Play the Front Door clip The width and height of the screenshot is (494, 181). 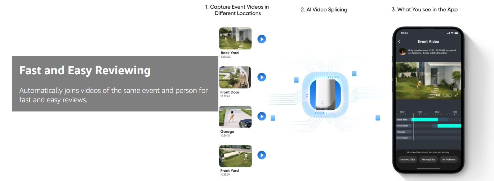[x=262, y=77]
